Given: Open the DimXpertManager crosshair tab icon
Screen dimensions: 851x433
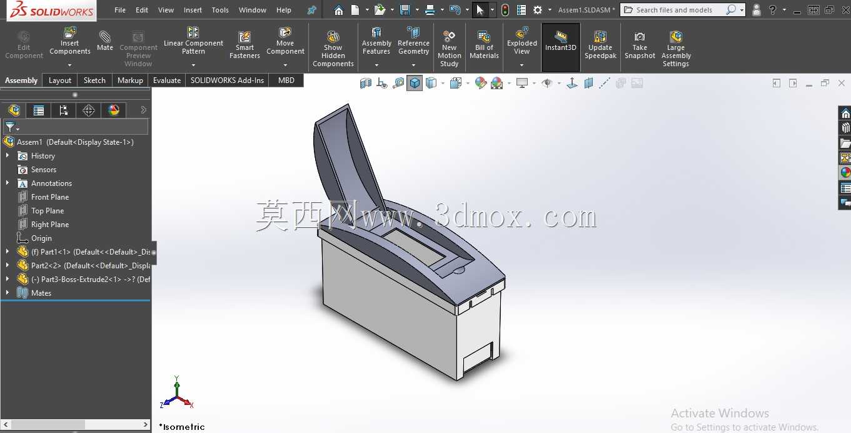Looking at the screenshot, I should (x=89, y=110).
